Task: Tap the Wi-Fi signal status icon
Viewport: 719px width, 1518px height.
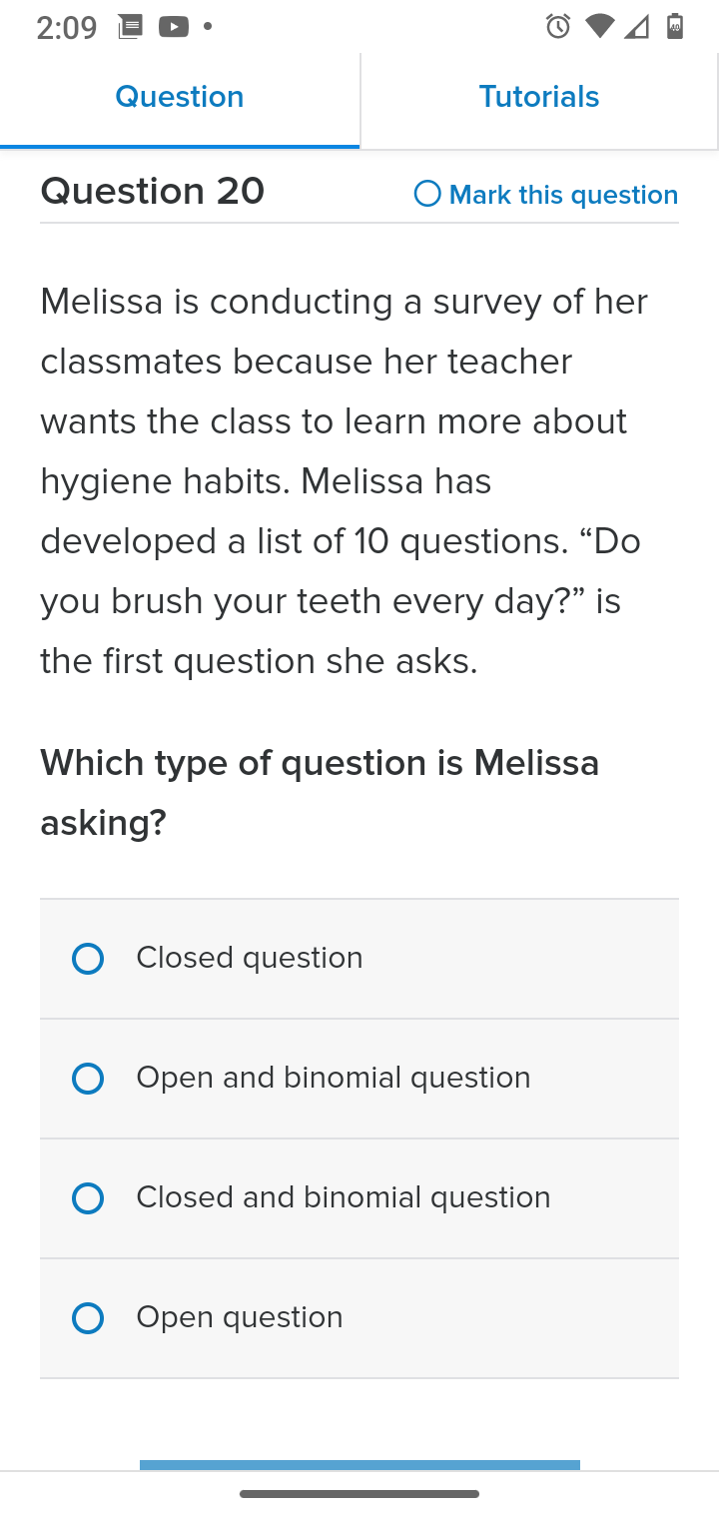Action: (599, 27)
